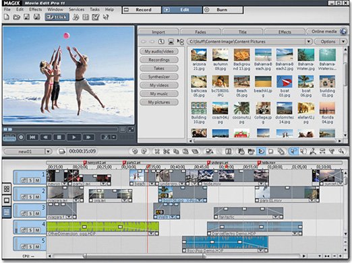Open the preview monitor mode dropdown arrow
352x263 pixels.
(x=114, y=137)
